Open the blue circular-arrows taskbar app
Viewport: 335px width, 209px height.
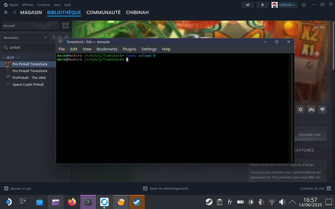(x=104, y=202)
